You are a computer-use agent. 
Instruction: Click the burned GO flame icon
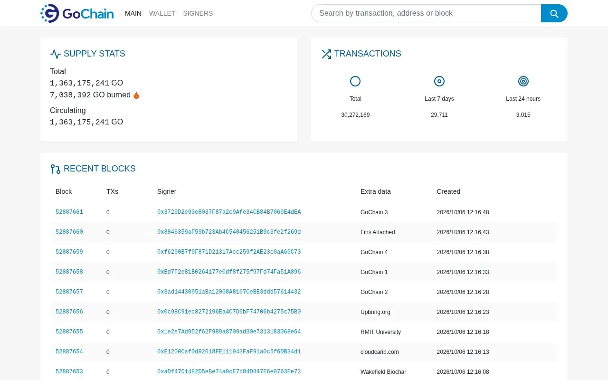point(136,95)
